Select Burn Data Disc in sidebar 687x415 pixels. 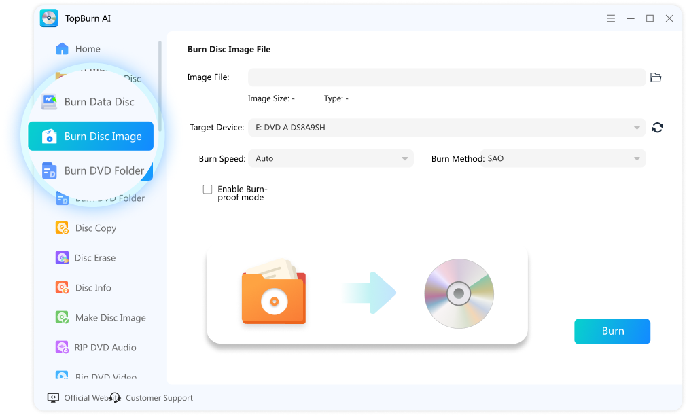[x=99, y=102]
